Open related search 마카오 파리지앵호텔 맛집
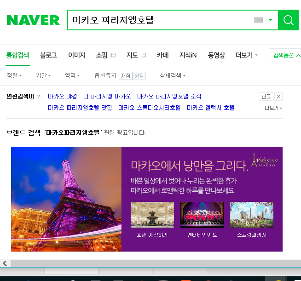 (80, 108)
